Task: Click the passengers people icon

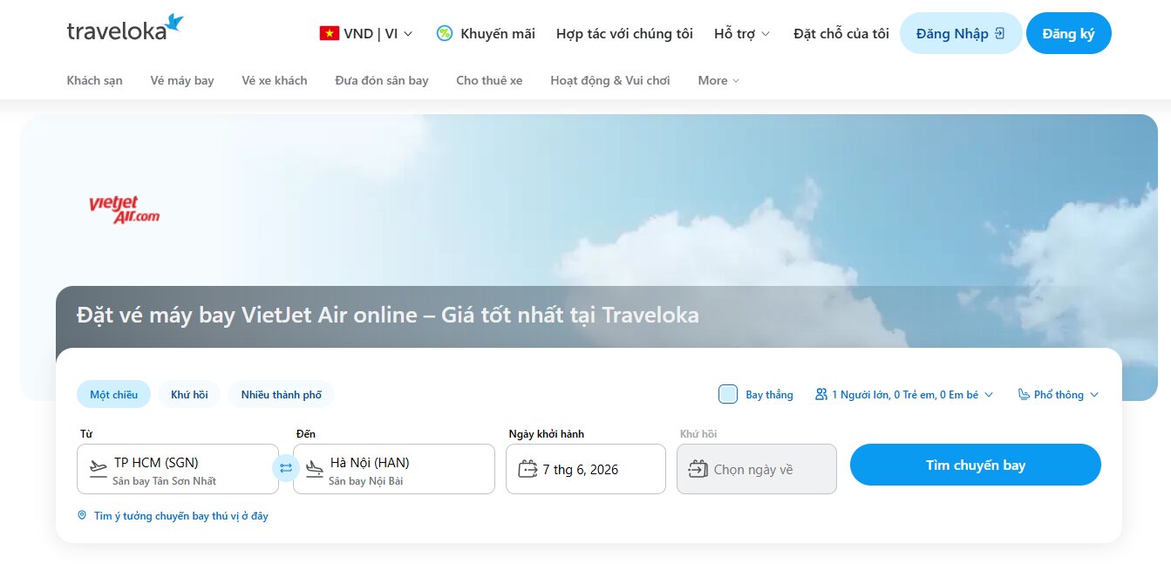Action: (x=820, y=395)
